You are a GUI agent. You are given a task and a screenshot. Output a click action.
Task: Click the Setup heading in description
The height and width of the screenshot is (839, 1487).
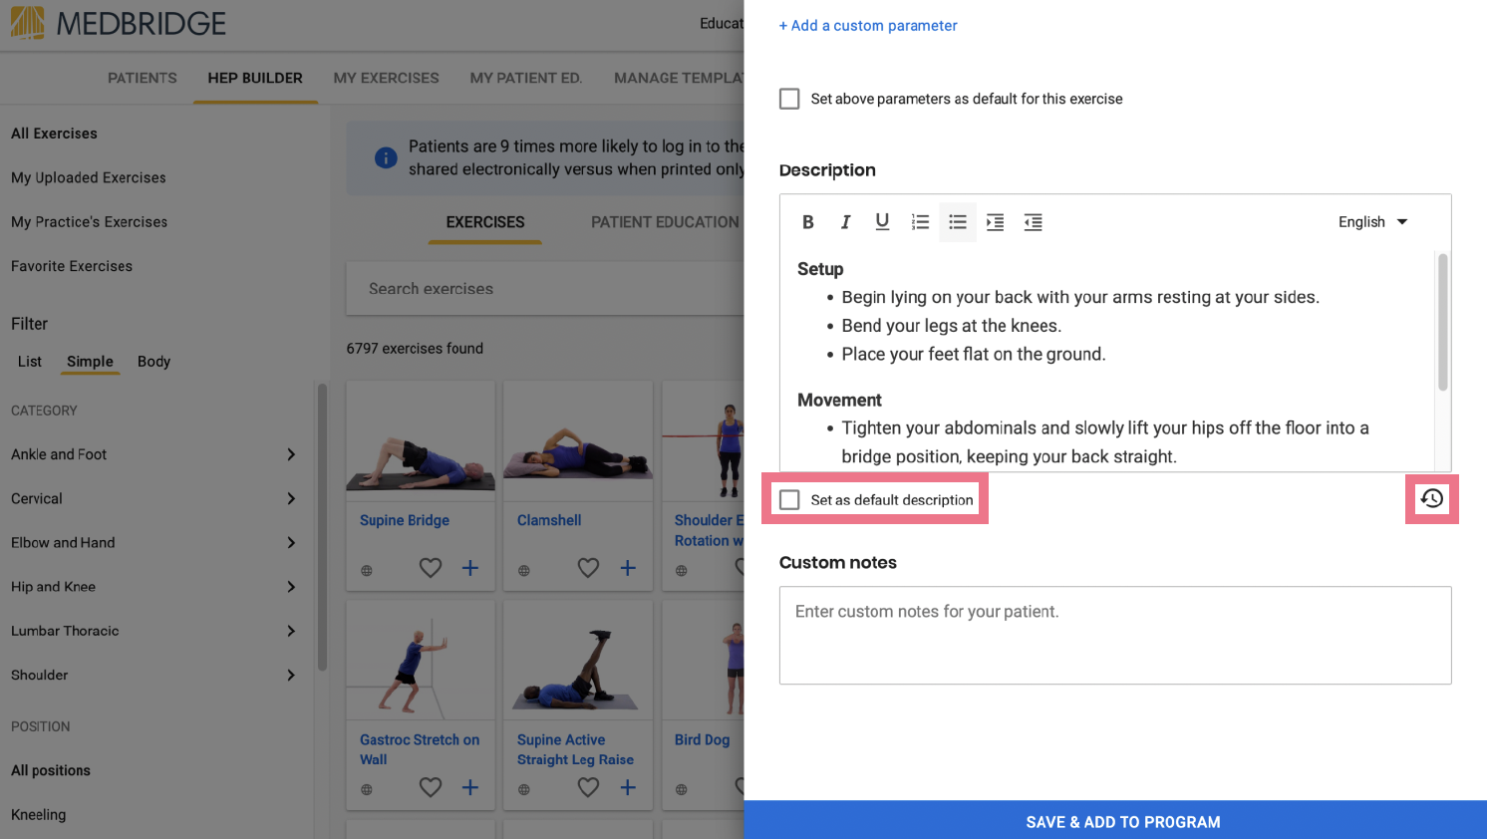tap(820, 269)
